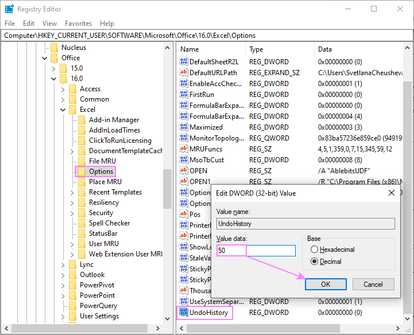The image size is (414, 335).
Task: Click the UndoHistory DWORD value icon
Action: (x=184, y=312)
